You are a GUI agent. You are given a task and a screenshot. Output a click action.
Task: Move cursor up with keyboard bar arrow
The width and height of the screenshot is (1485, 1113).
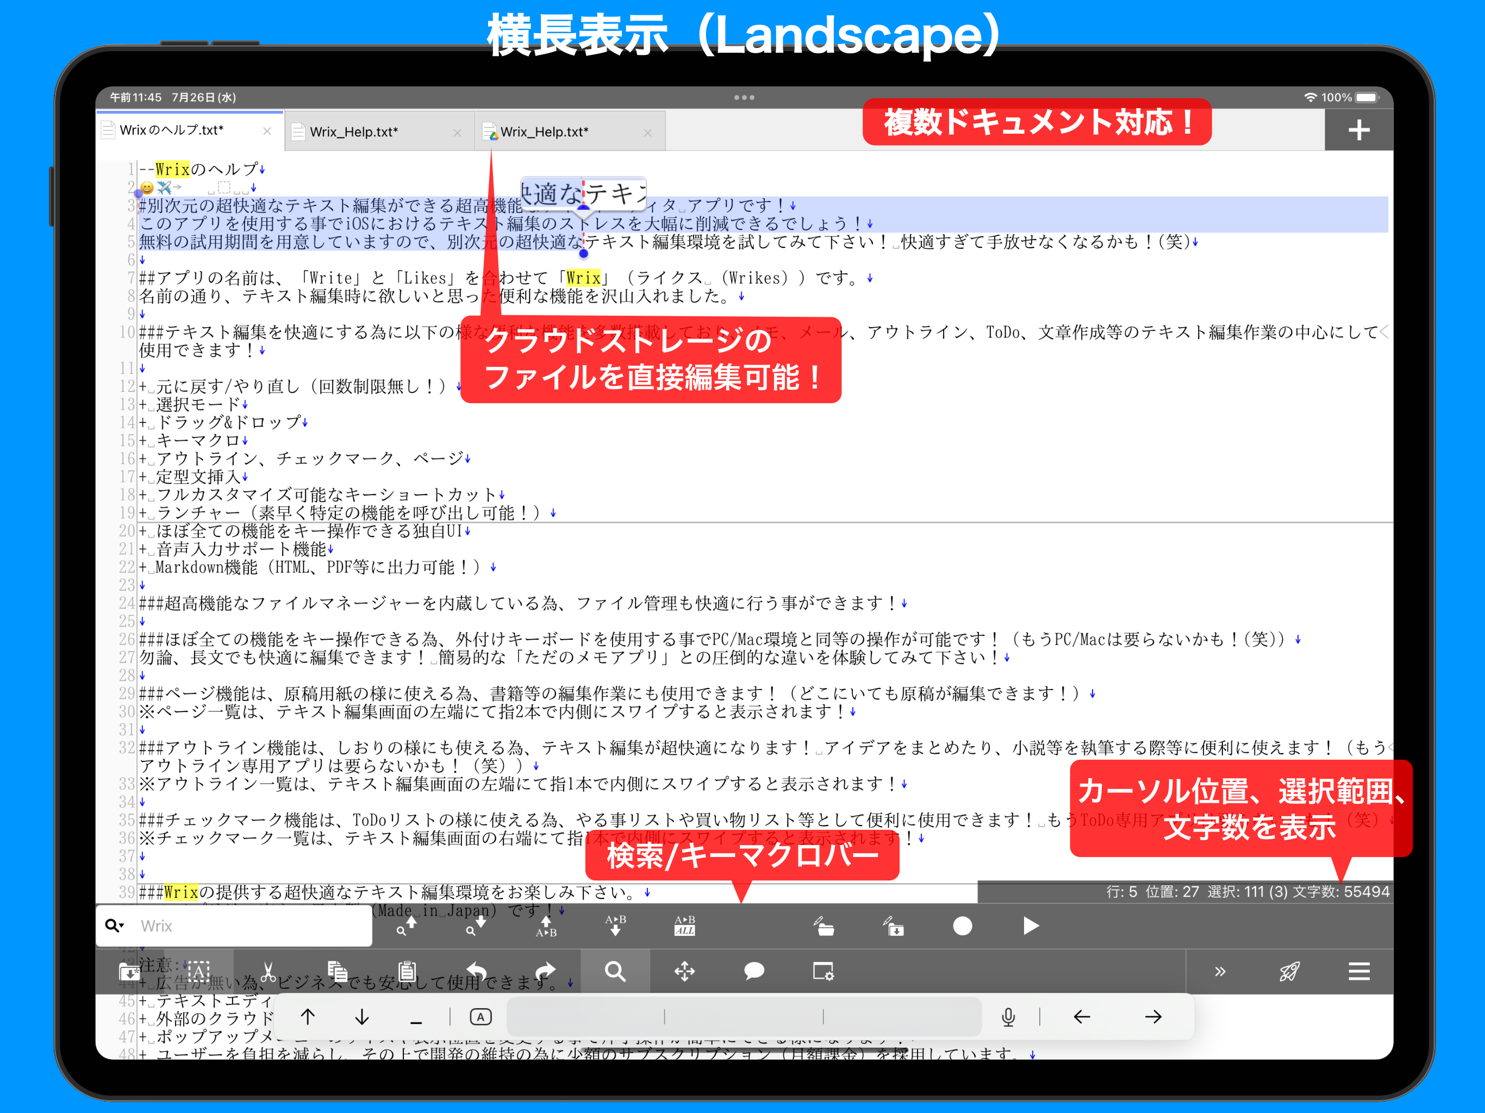[x=308, y=1017]
